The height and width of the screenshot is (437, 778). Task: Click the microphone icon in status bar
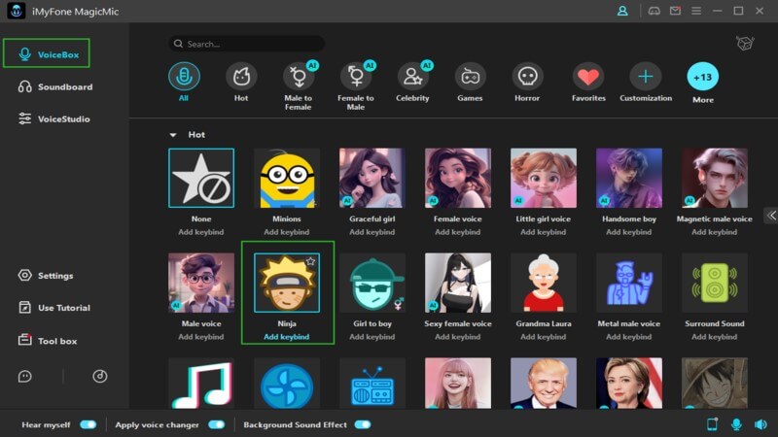coord(736,424)
